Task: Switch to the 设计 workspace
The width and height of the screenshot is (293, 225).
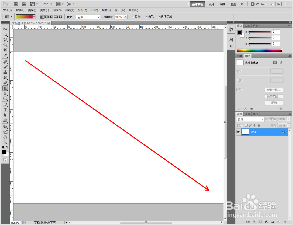Action: coord(211,4)
